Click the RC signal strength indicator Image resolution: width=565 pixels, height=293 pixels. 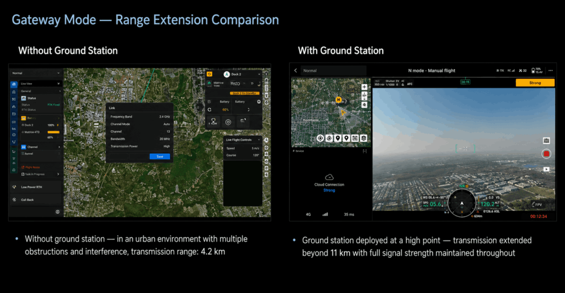511,71
